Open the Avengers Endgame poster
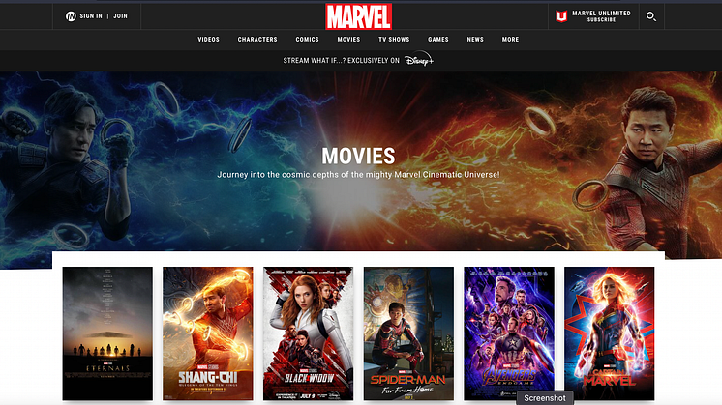The width and height of the screenshot is (722, 405). point(509,333)
